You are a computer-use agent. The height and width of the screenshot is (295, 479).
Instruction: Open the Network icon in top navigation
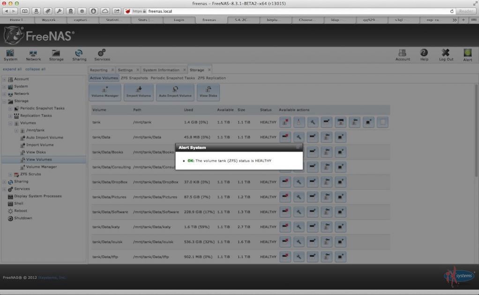click(33, 55)
